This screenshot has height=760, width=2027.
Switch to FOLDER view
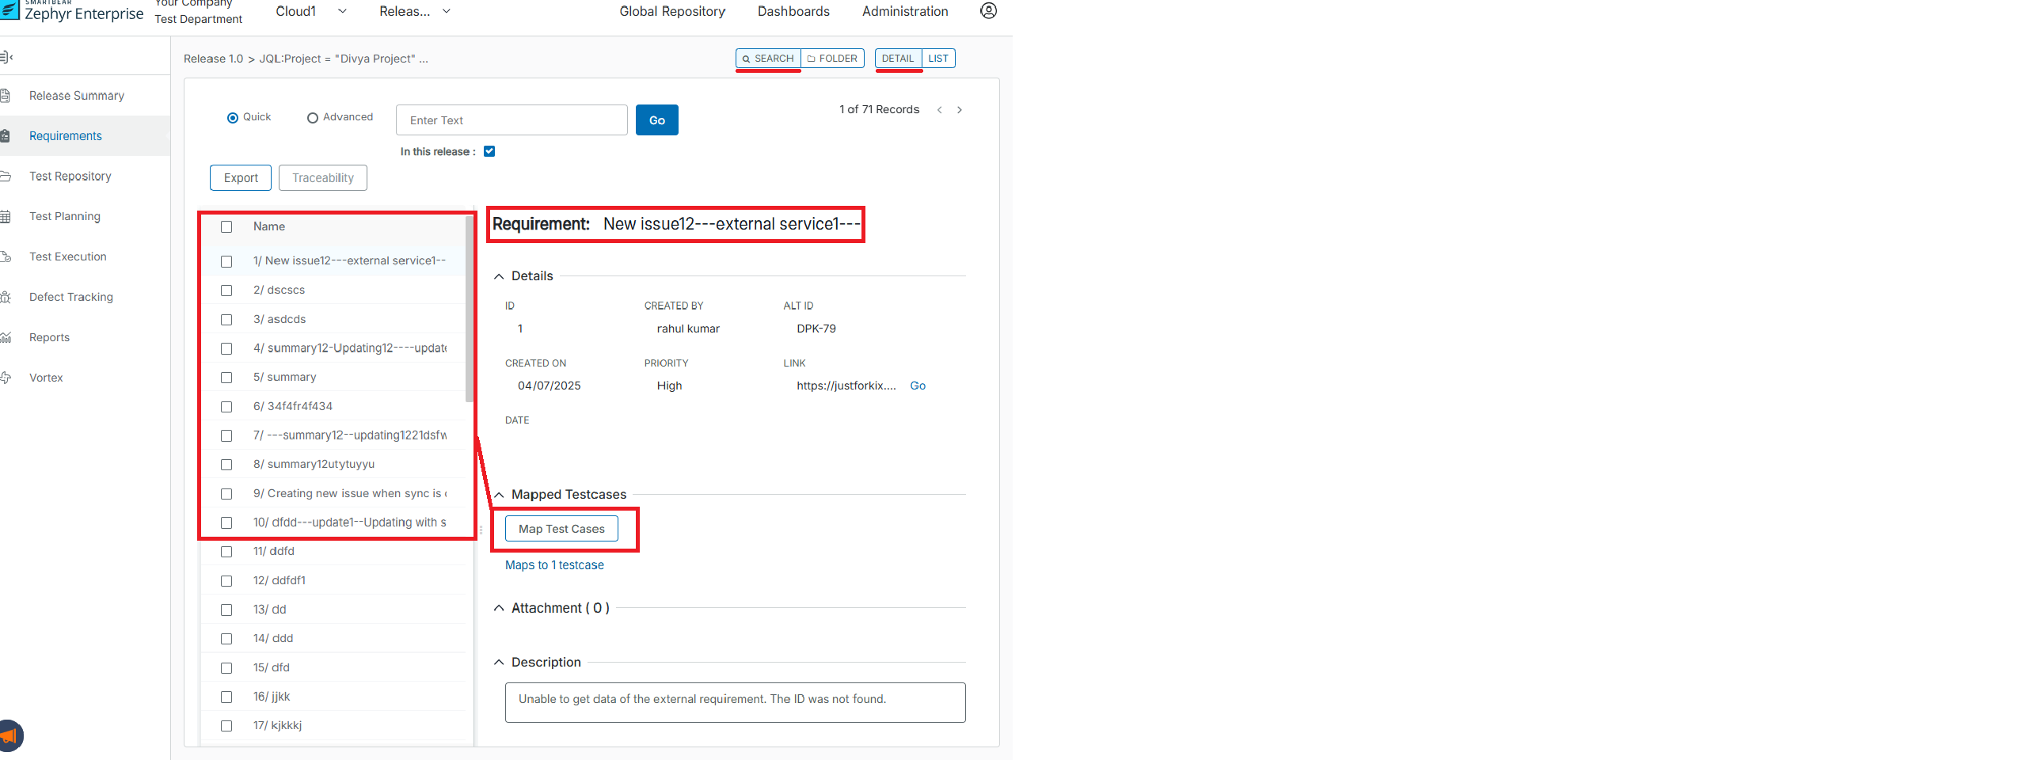click(x=832, y=59)
